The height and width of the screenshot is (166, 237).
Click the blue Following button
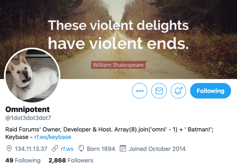210,91
